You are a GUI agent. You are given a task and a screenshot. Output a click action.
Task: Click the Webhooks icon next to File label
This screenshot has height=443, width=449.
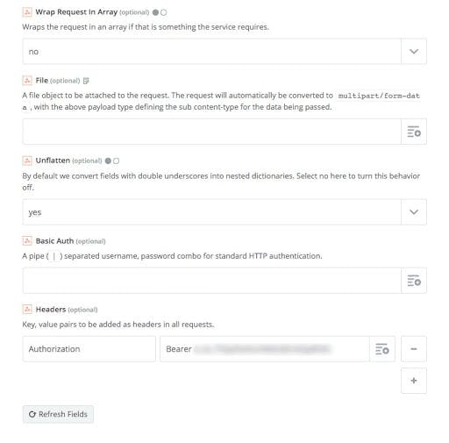pos(27,80)
